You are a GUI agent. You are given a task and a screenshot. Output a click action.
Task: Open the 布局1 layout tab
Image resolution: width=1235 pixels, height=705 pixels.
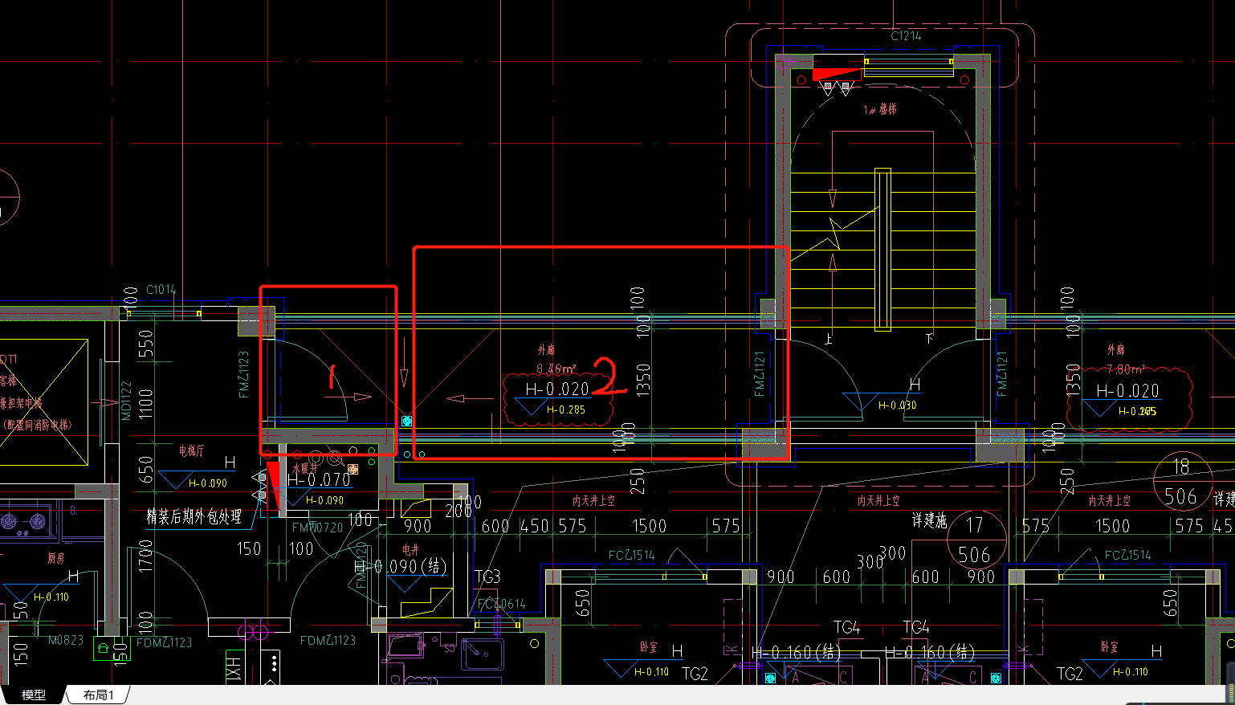98,695
